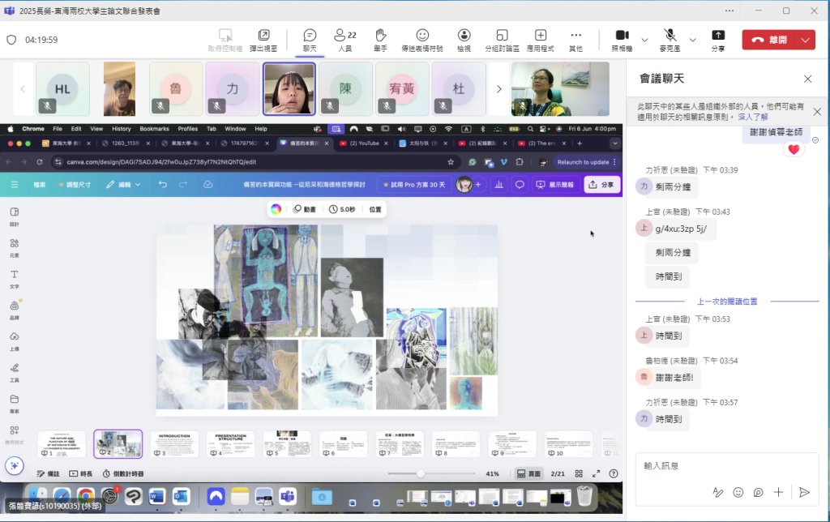Screen dimensions: 830x522
Task: Open the History menu in macOS menu bar
Action: 122,129
